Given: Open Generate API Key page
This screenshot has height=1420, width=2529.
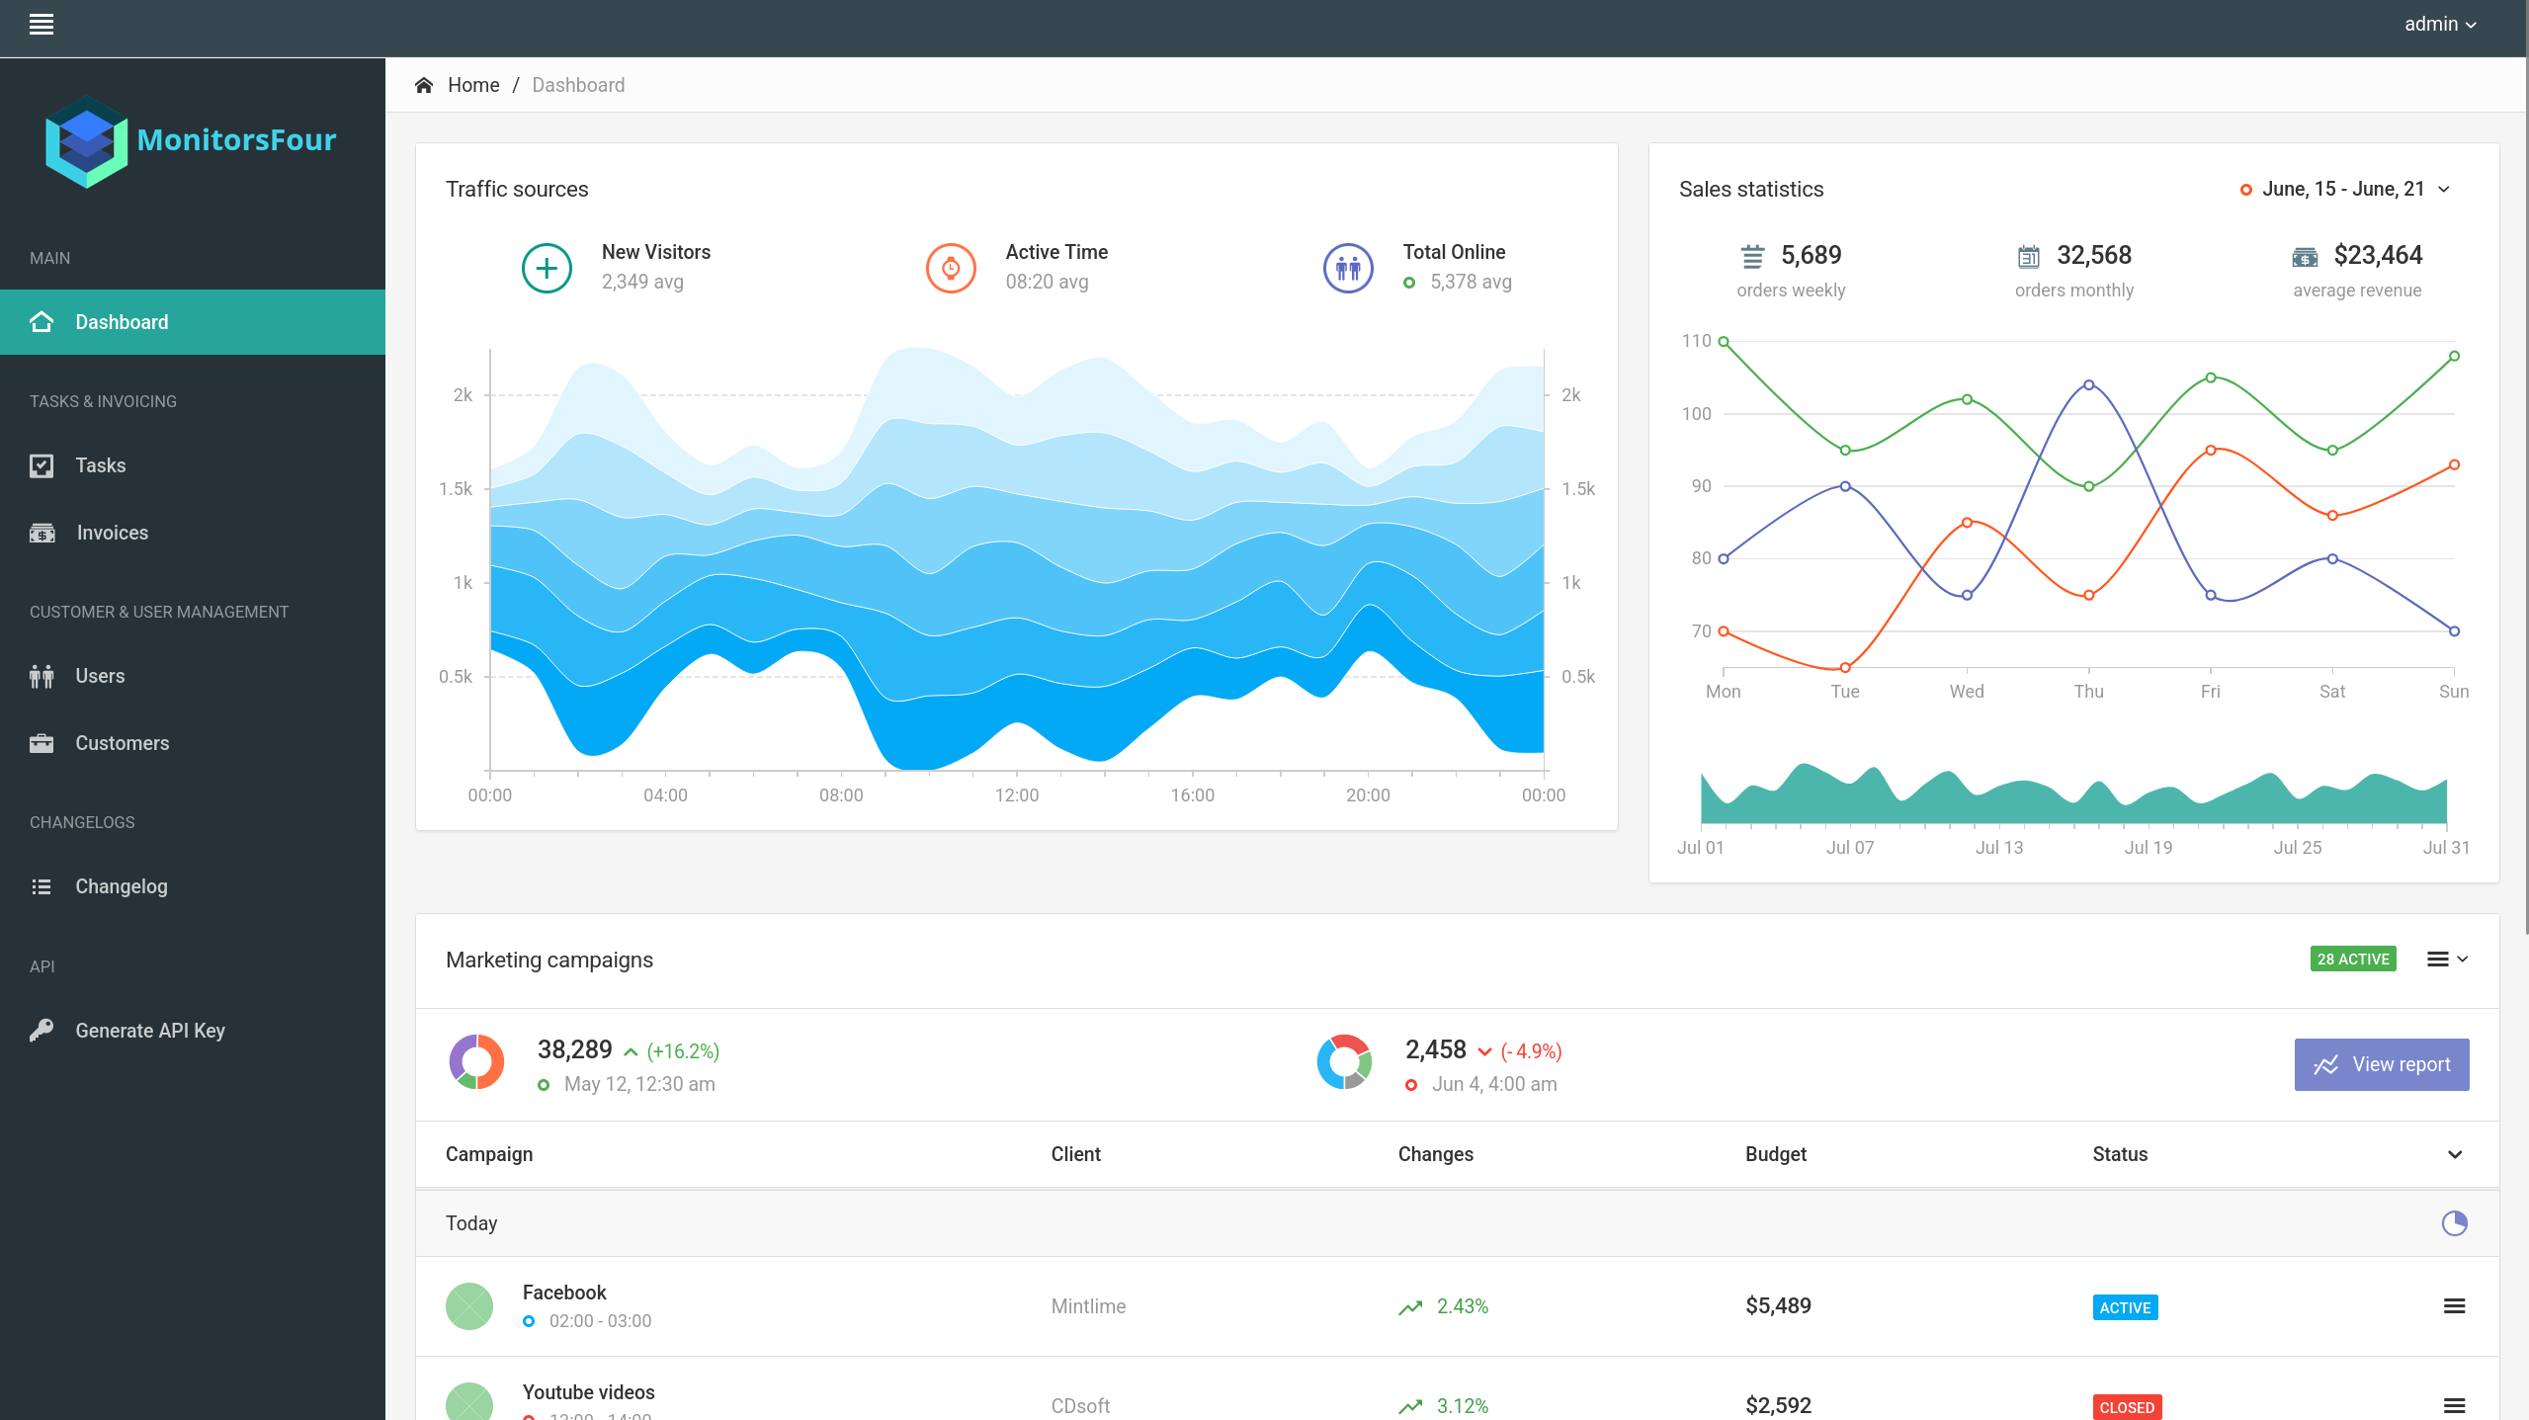Looking at the screenshot, I should [149, 1031].
